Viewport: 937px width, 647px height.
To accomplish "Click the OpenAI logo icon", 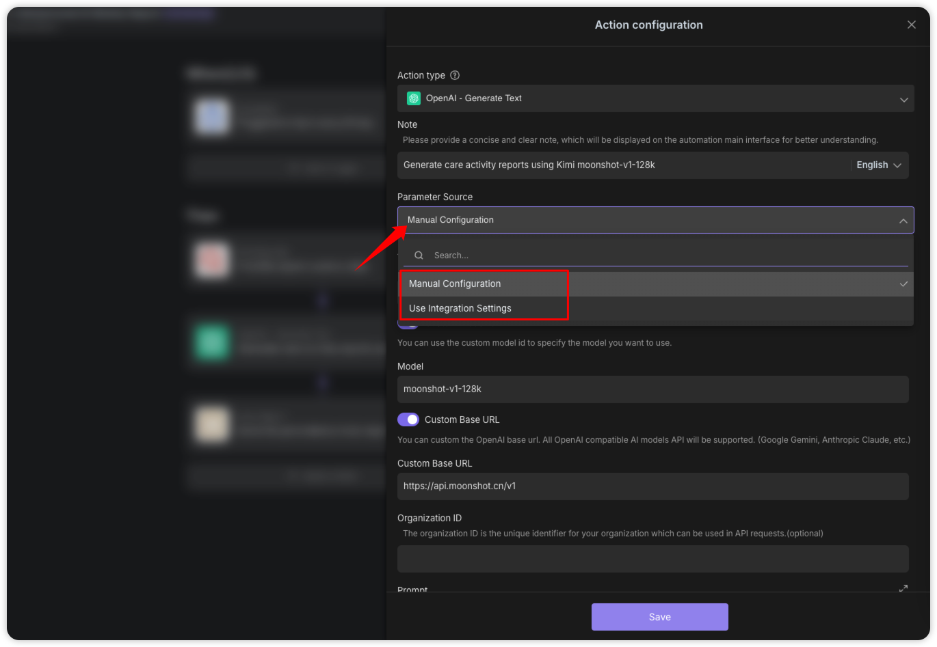I will [414, 98].
